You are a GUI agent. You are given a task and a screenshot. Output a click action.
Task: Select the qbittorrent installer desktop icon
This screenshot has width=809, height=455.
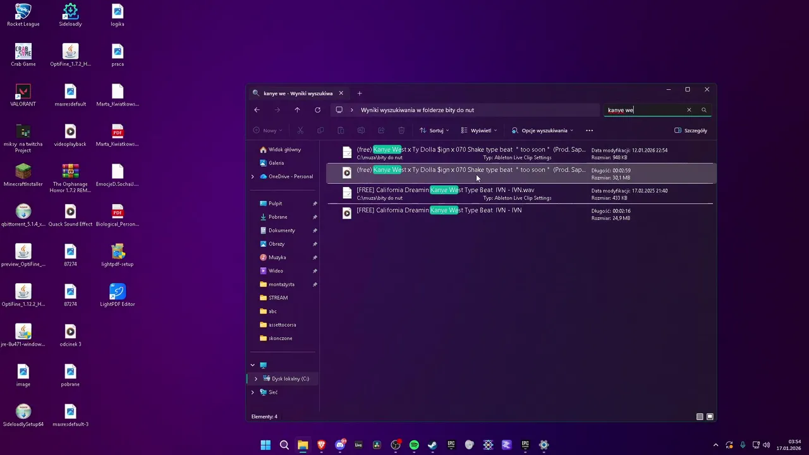point(23,215)
